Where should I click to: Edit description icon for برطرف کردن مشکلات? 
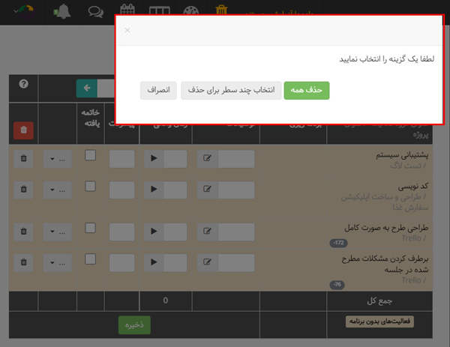tap(207, 262)
